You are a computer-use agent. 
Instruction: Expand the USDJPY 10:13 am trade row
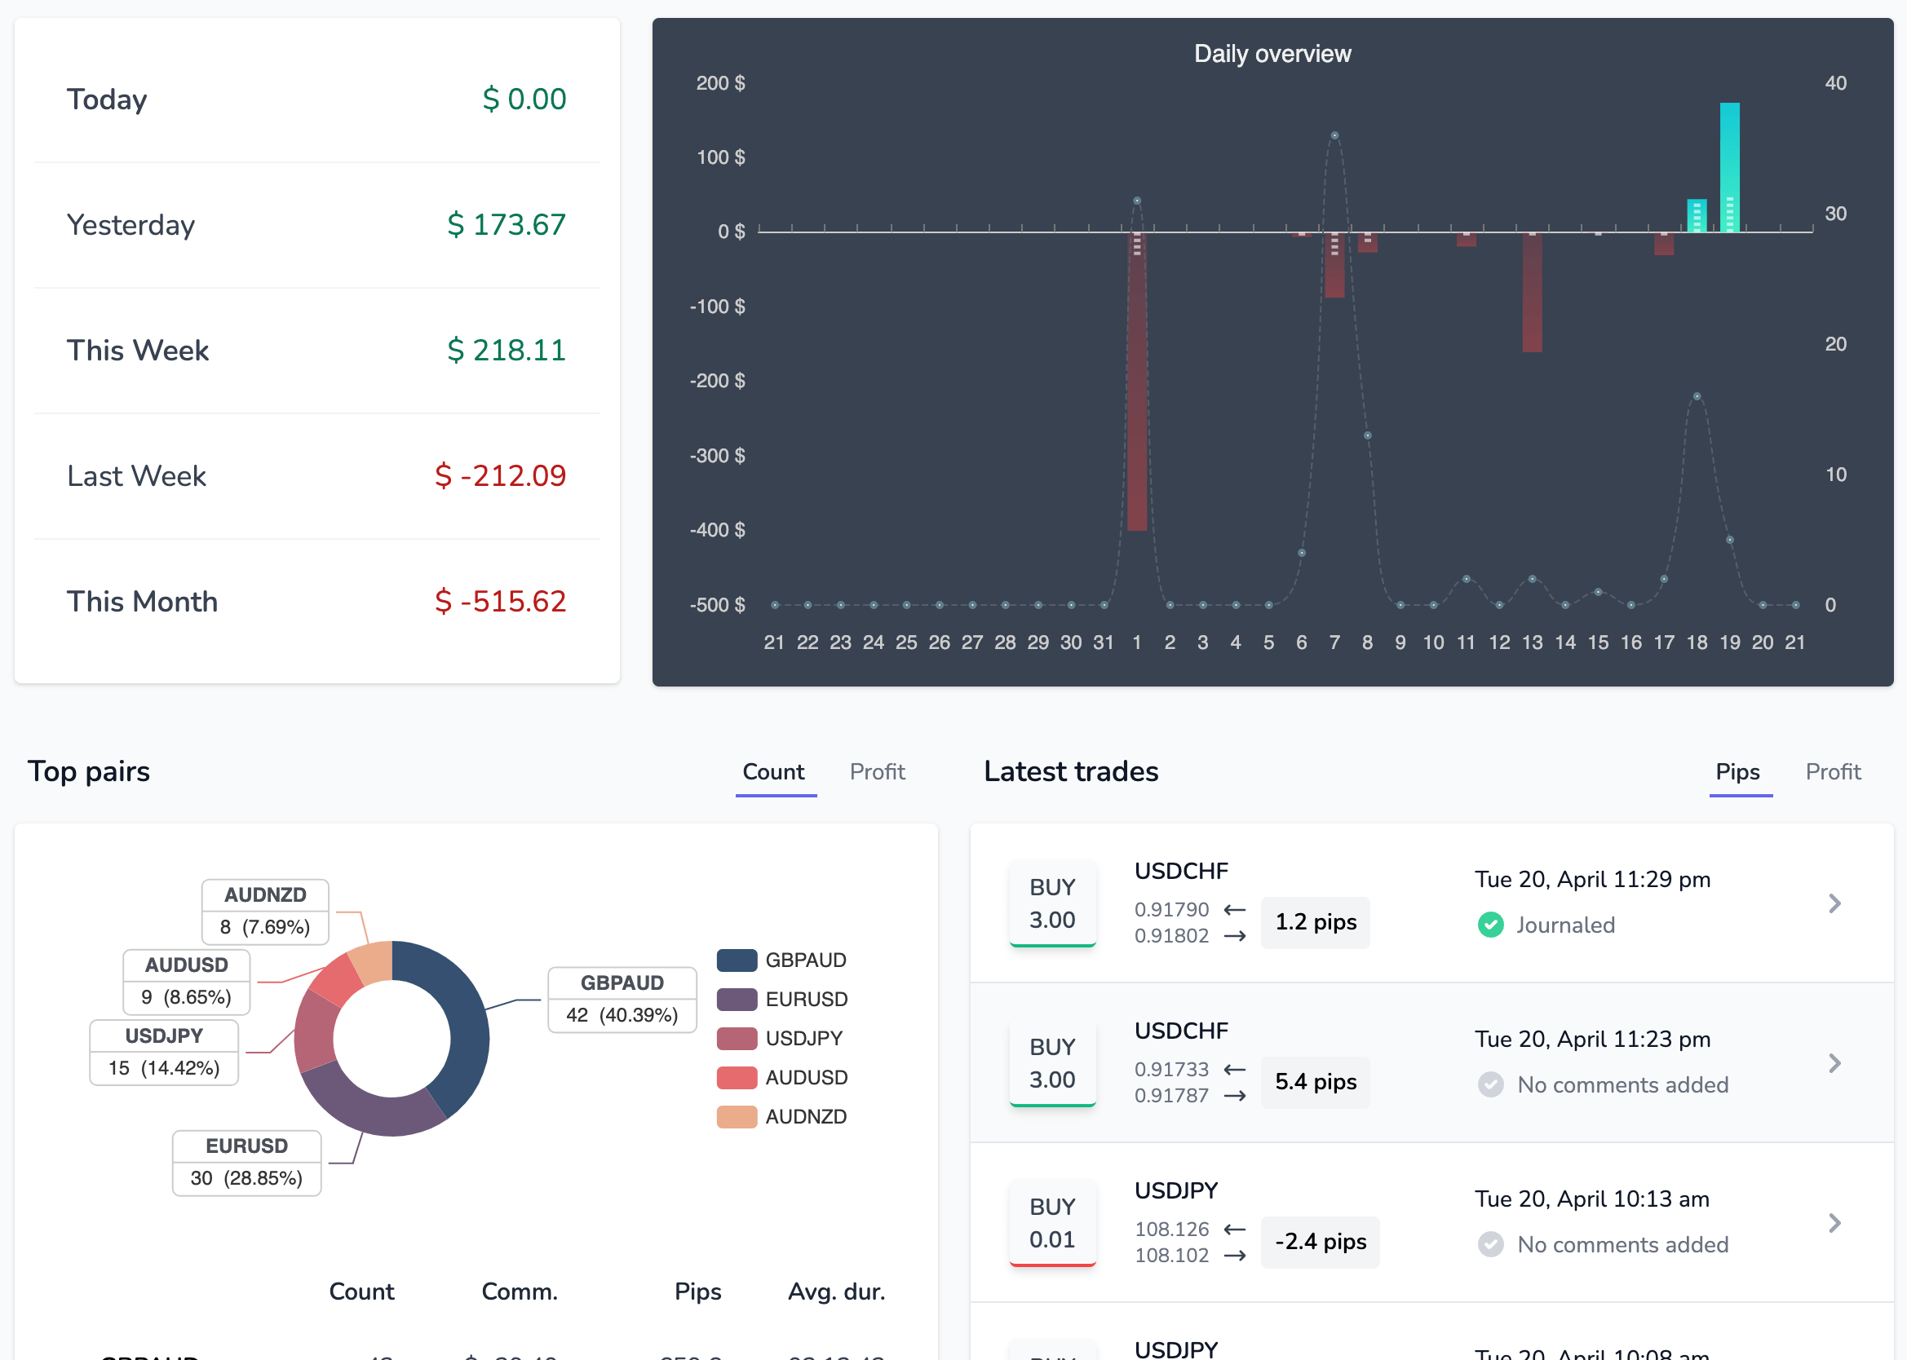point(1835,1224)
